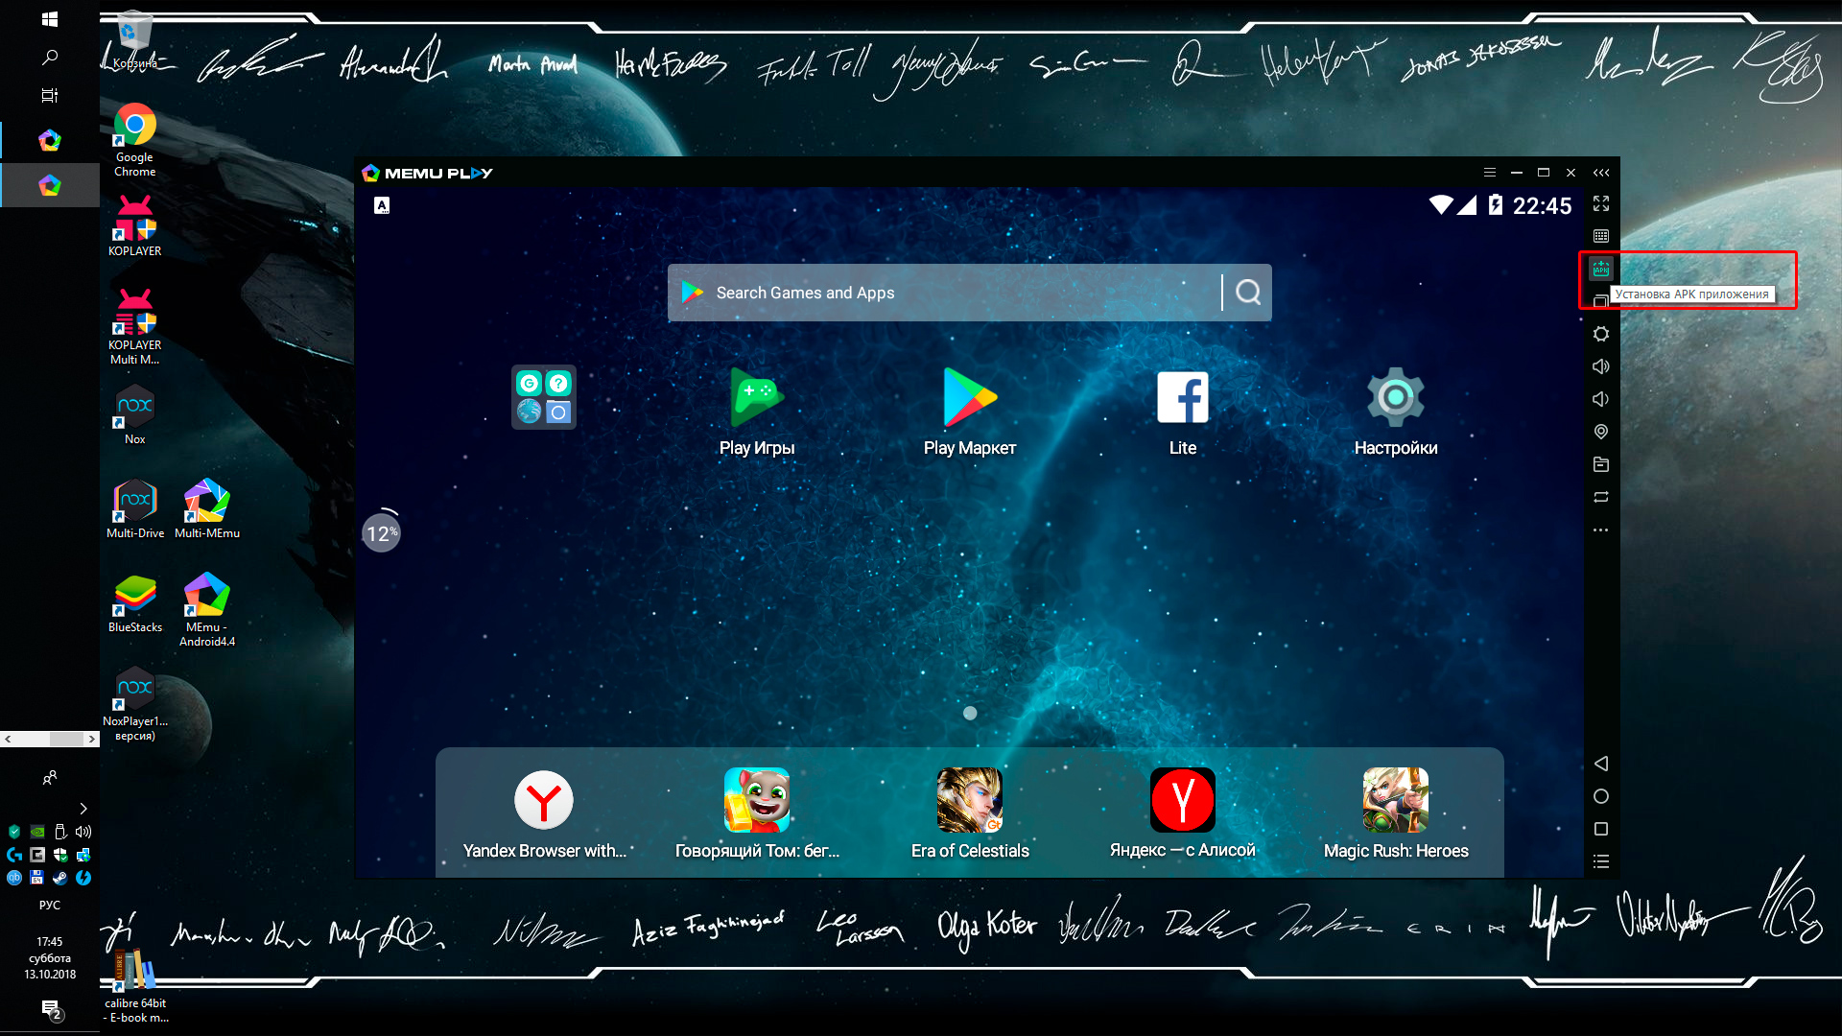Launch Yandex Browser from the dock
The height and width of the screenshot is (1036, 1842).
click(544, 813)
